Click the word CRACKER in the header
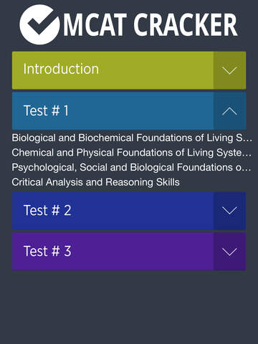Image resolution: width=258 pixels, height=344 pixels. click(x=186, y=24)
